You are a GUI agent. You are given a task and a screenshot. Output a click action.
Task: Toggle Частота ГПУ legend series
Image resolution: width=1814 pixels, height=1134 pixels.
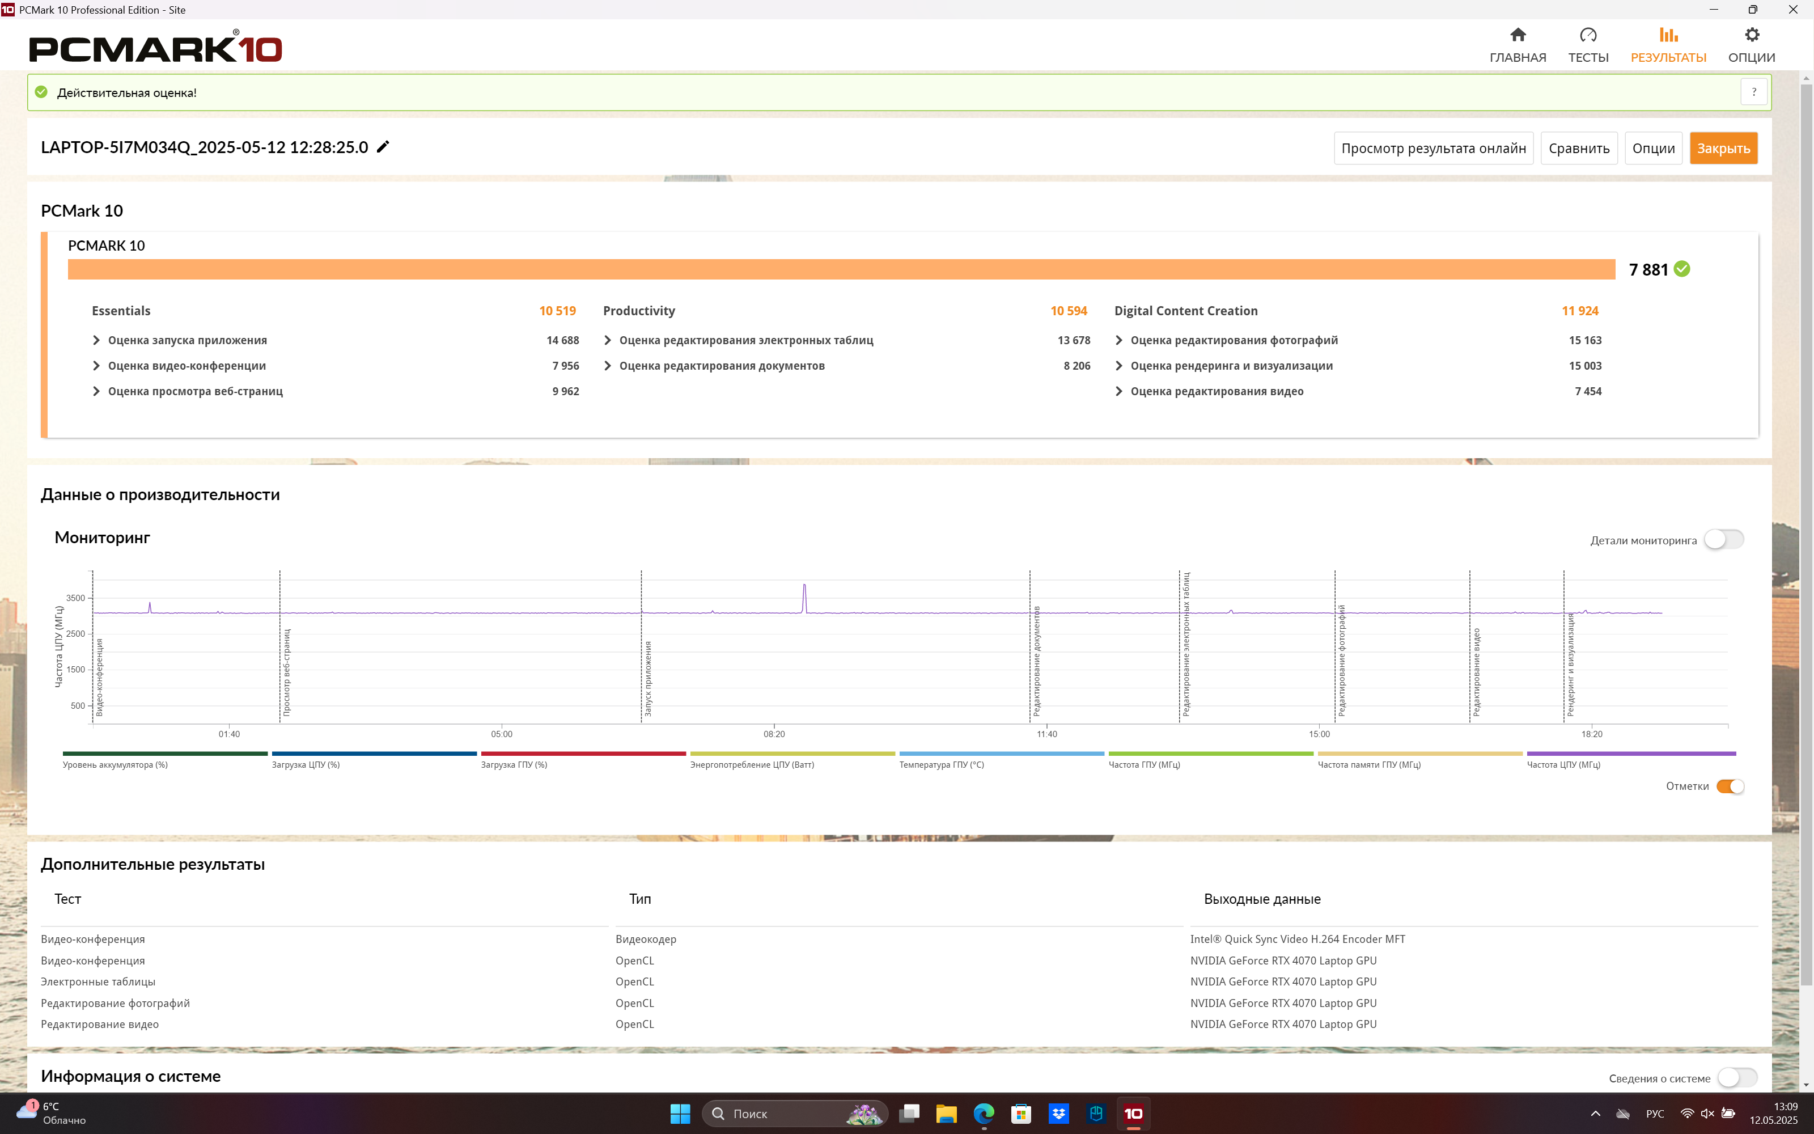pyautogui.click(x=1211, y=759)
